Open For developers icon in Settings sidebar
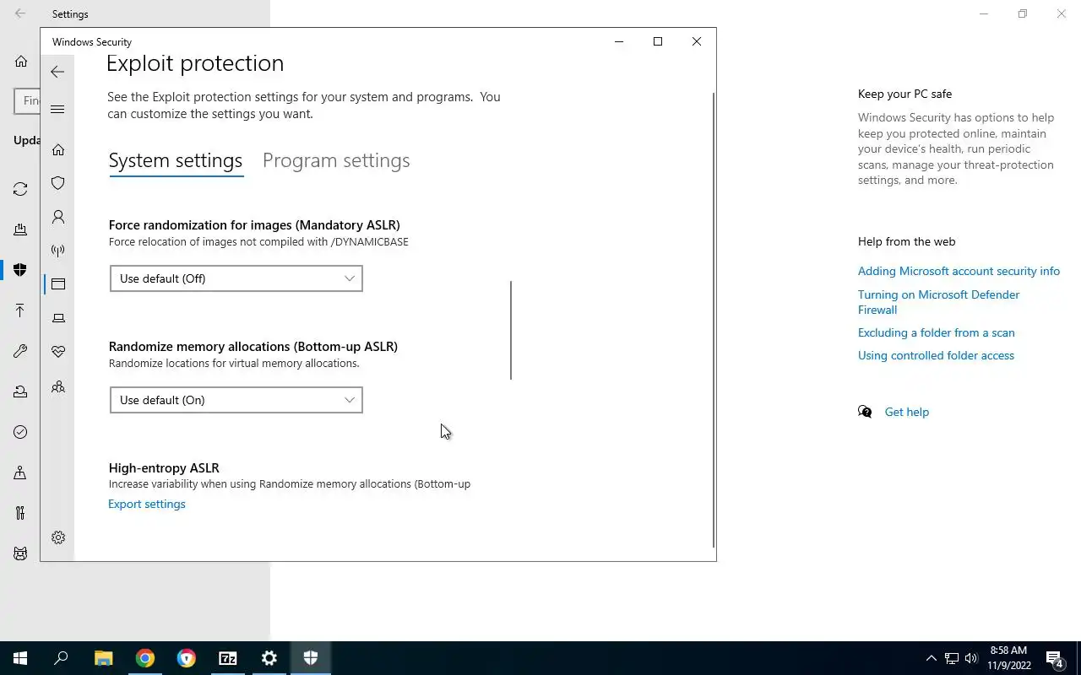1081x675 pixels. click(20, 513)
